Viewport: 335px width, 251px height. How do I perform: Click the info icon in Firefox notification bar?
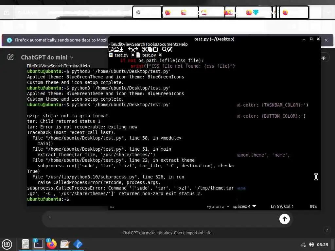pos(9,40)
